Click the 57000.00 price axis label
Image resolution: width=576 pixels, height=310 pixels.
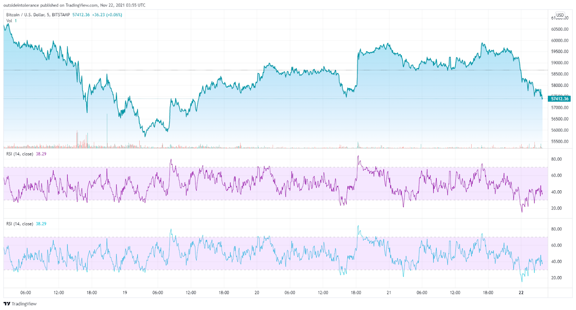[560, 107]
